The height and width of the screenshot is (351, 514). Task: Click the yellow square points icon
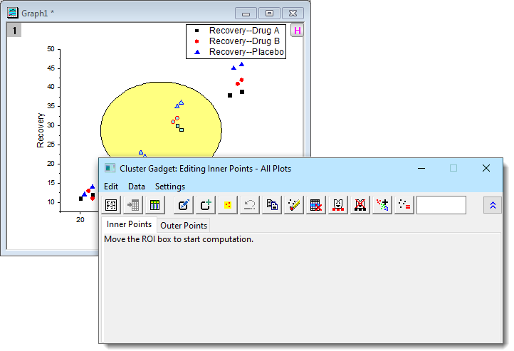pyautogui.click(x=228, y=205)
